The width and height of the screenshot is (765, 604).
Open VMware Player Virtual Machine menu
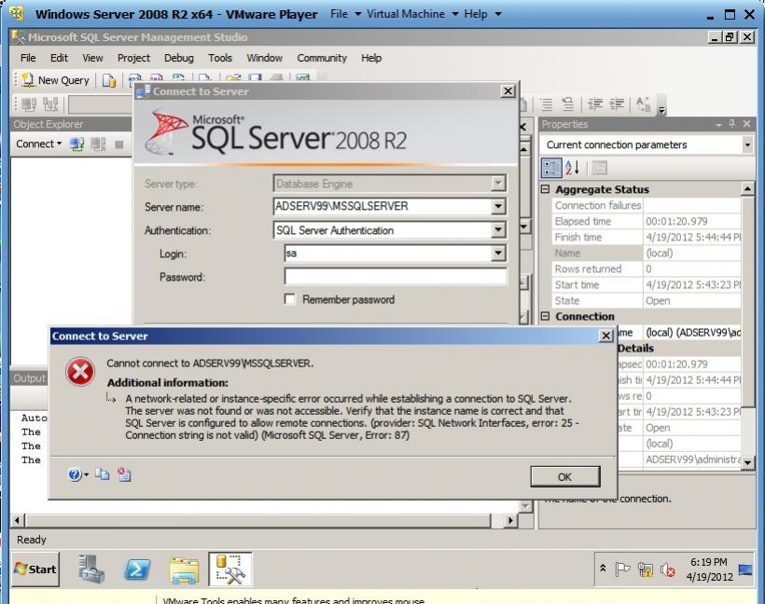tap(411, 14)
